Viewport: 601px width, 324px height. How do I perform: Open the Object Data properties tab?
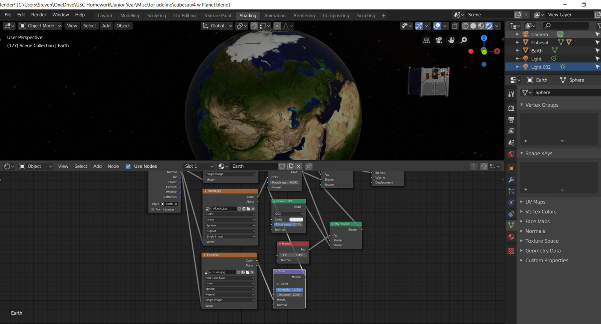click(511, 225)
